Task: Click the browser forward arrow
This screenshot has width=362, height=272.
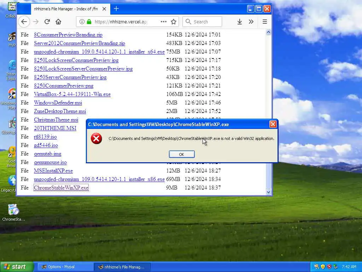Action: pyautogui.click(x=36, y=22)
